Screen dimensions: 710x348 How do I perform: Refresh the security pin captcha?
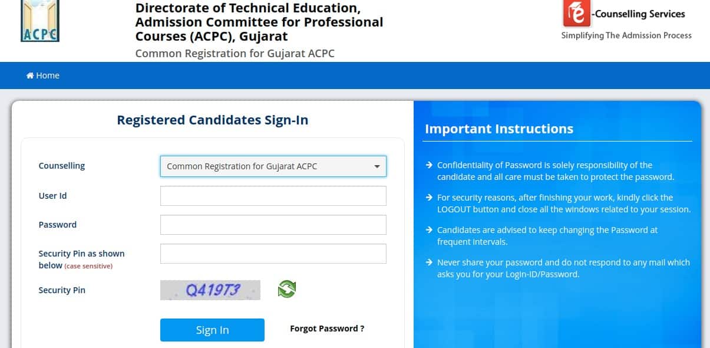pos(287,289)
